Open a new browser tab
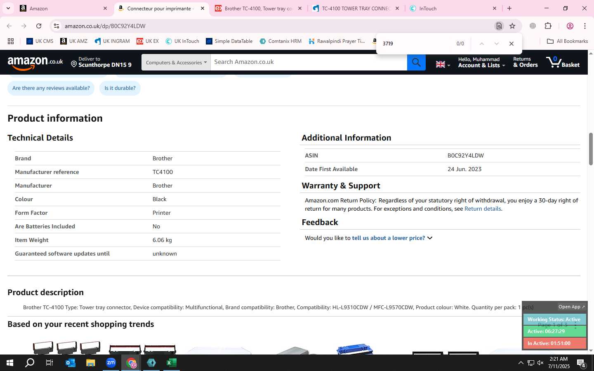Viewport: 594px width, 371px height. pos(509,9)
